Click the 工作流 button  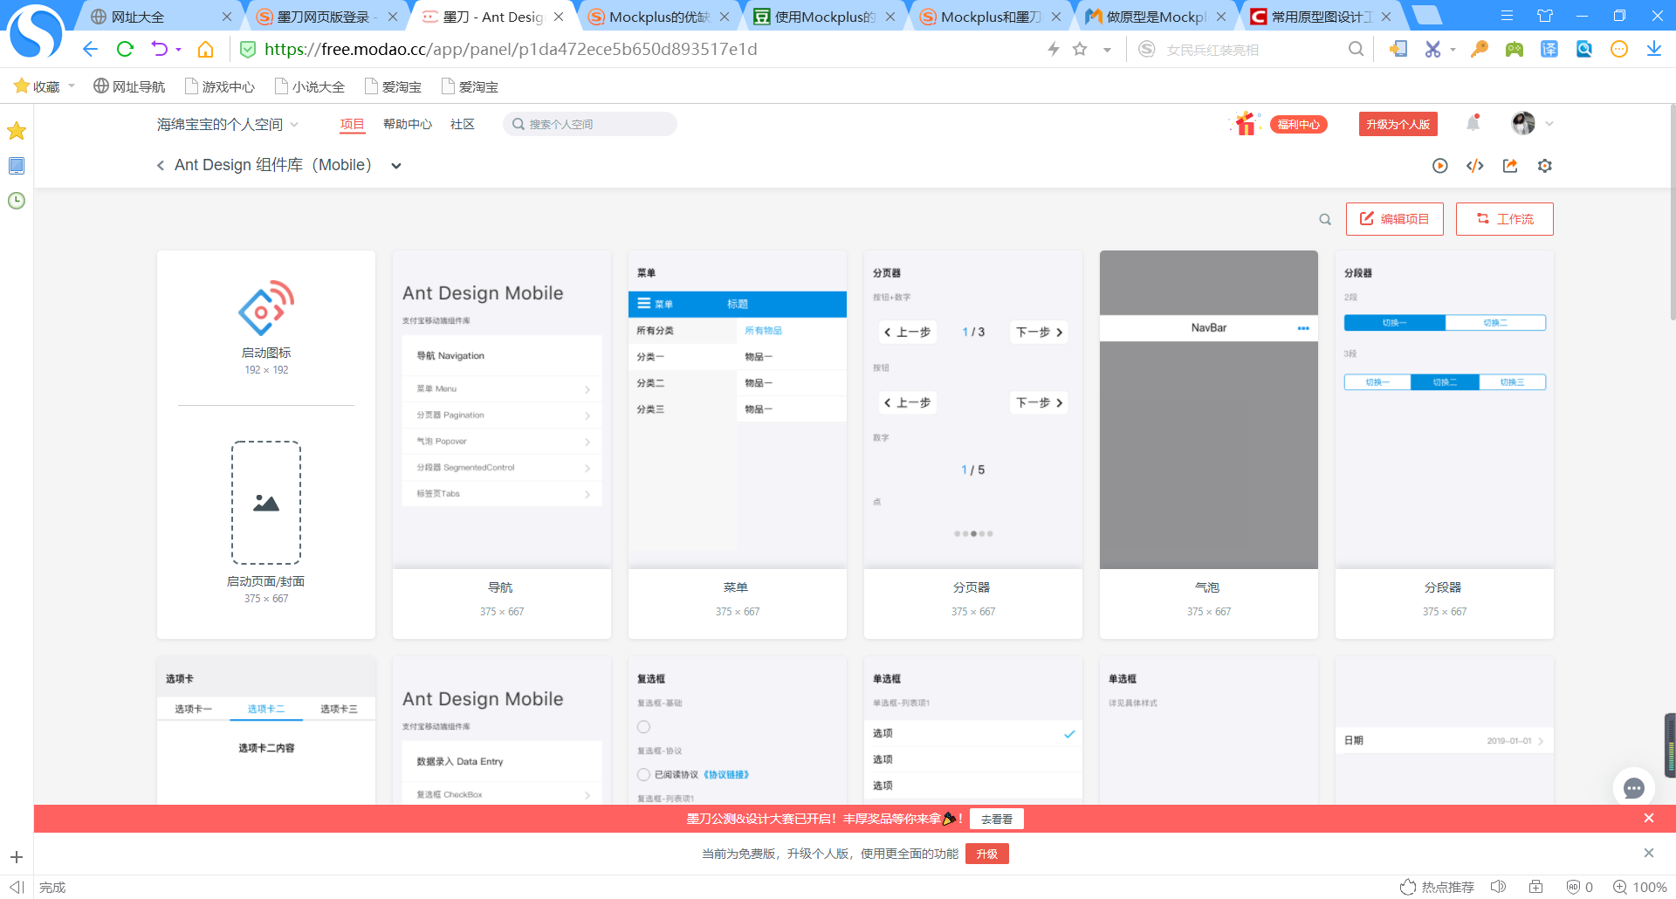(1505, 219)
